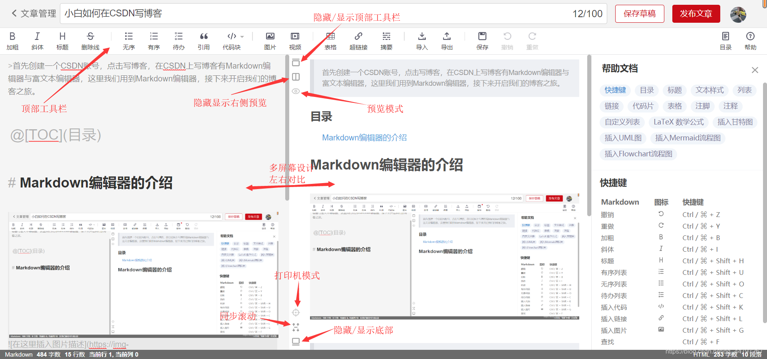
Task: Click the editor pane vertical scrollbar
Action: pyautogui.click(x=287, y=128)
